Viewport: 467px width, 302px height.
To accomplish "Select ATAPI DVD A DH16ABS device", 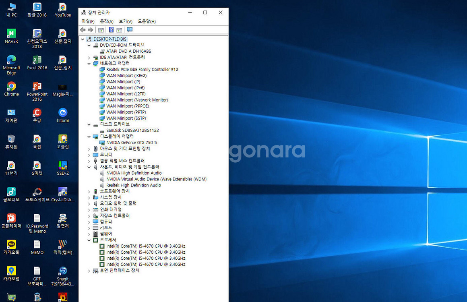I will click(128, 51).
